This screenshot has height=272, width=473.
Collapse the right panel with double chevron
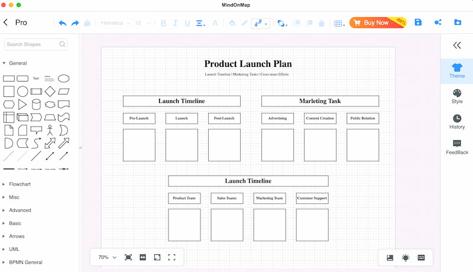click(x=457, y=45)
